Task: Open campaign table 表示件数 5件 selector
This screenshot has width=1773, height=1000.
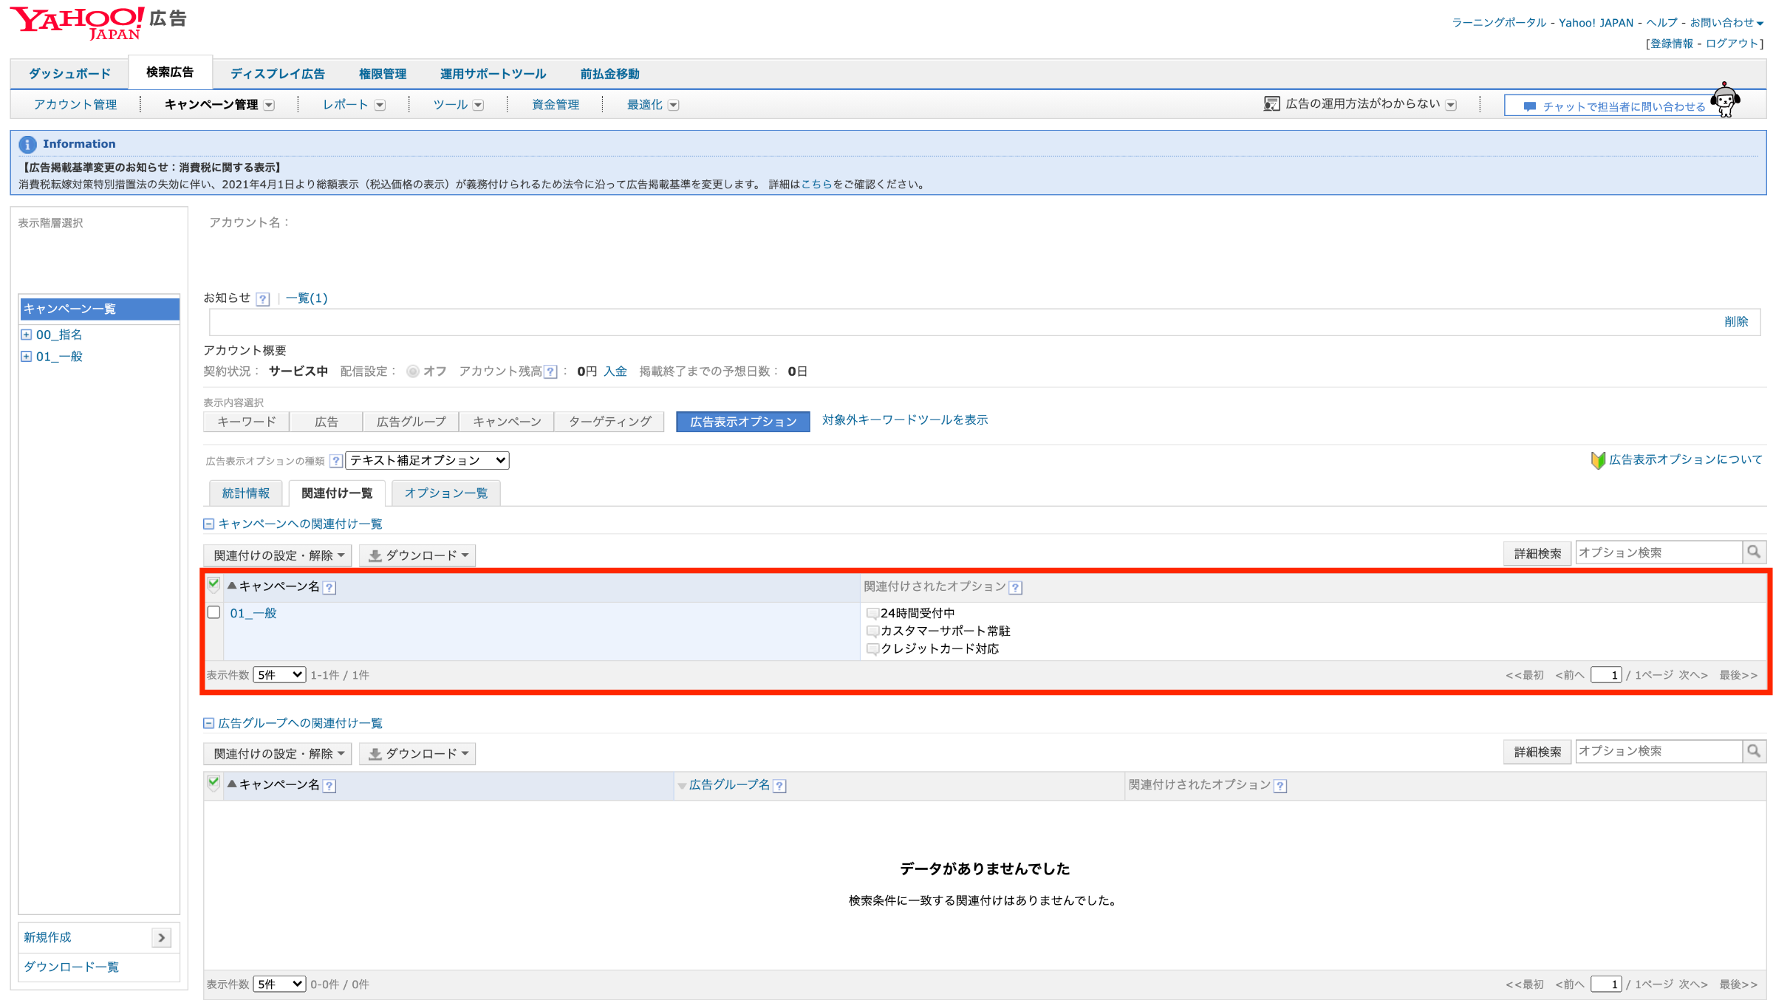Action: pos(279,674)
